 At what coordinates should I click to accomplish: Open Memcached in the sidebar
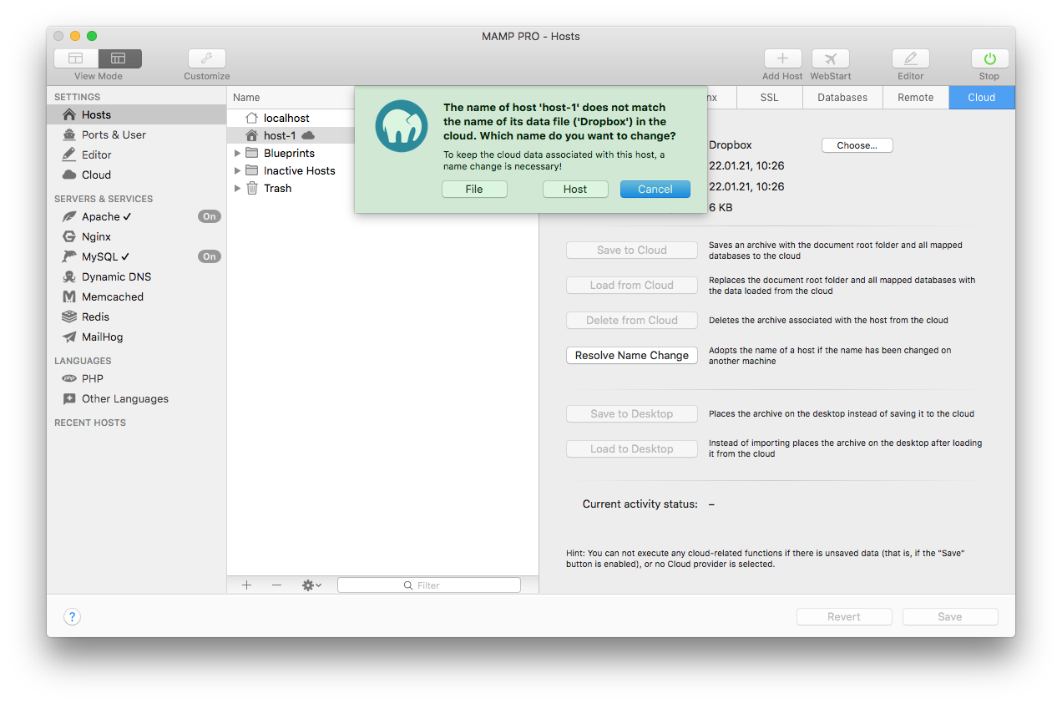point(112,296)
